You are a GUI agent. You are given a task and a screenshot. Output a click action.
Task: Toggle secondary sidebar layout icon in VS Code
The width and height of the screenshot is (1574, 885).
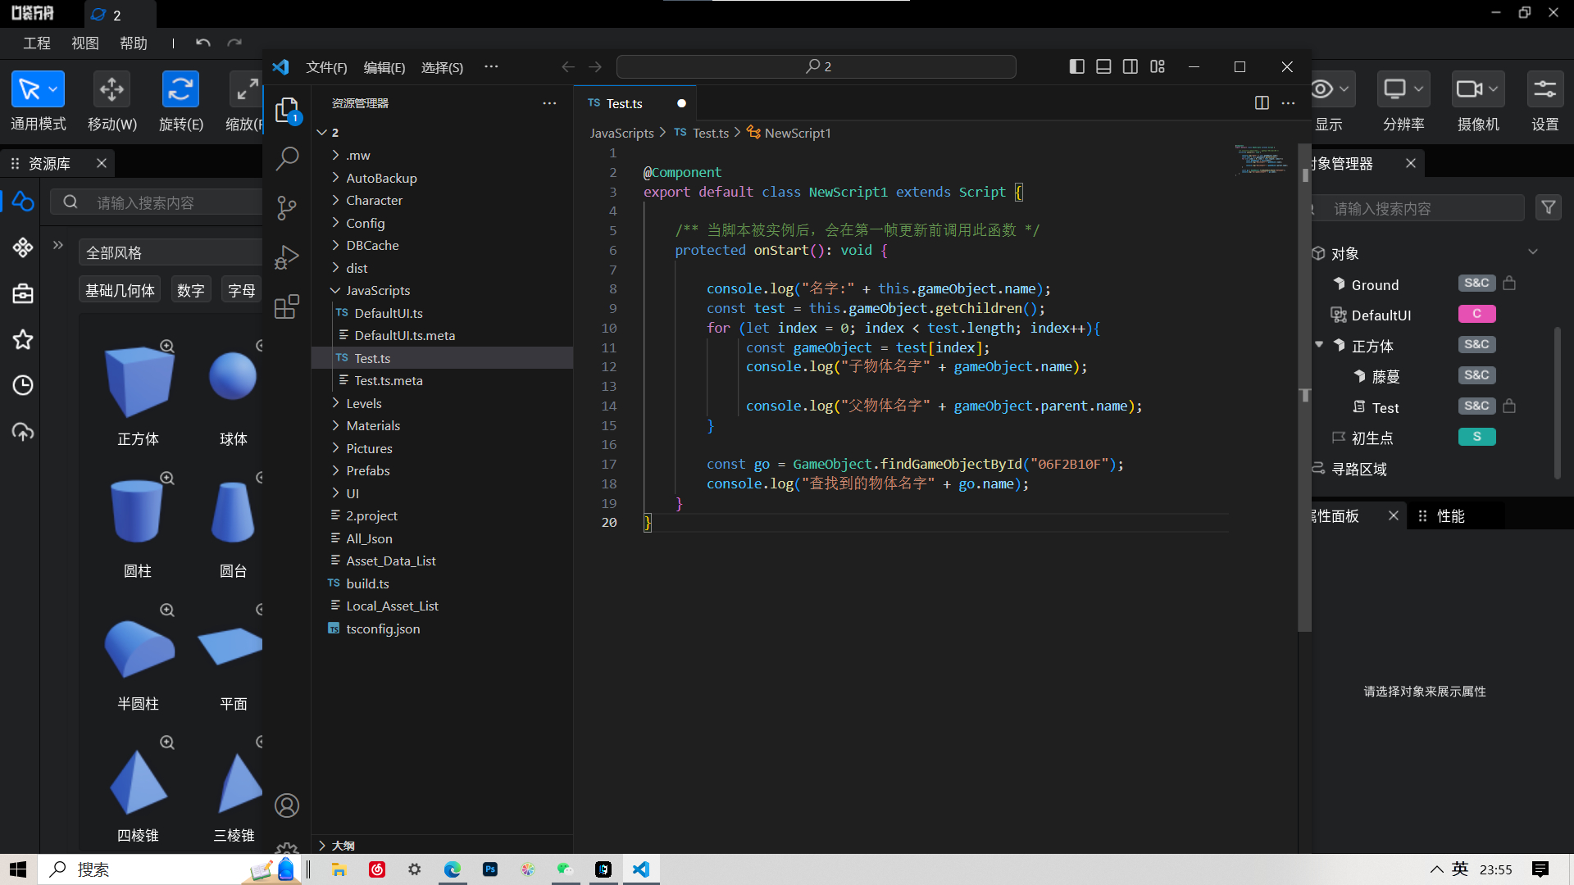click(x=1130, y=67)
